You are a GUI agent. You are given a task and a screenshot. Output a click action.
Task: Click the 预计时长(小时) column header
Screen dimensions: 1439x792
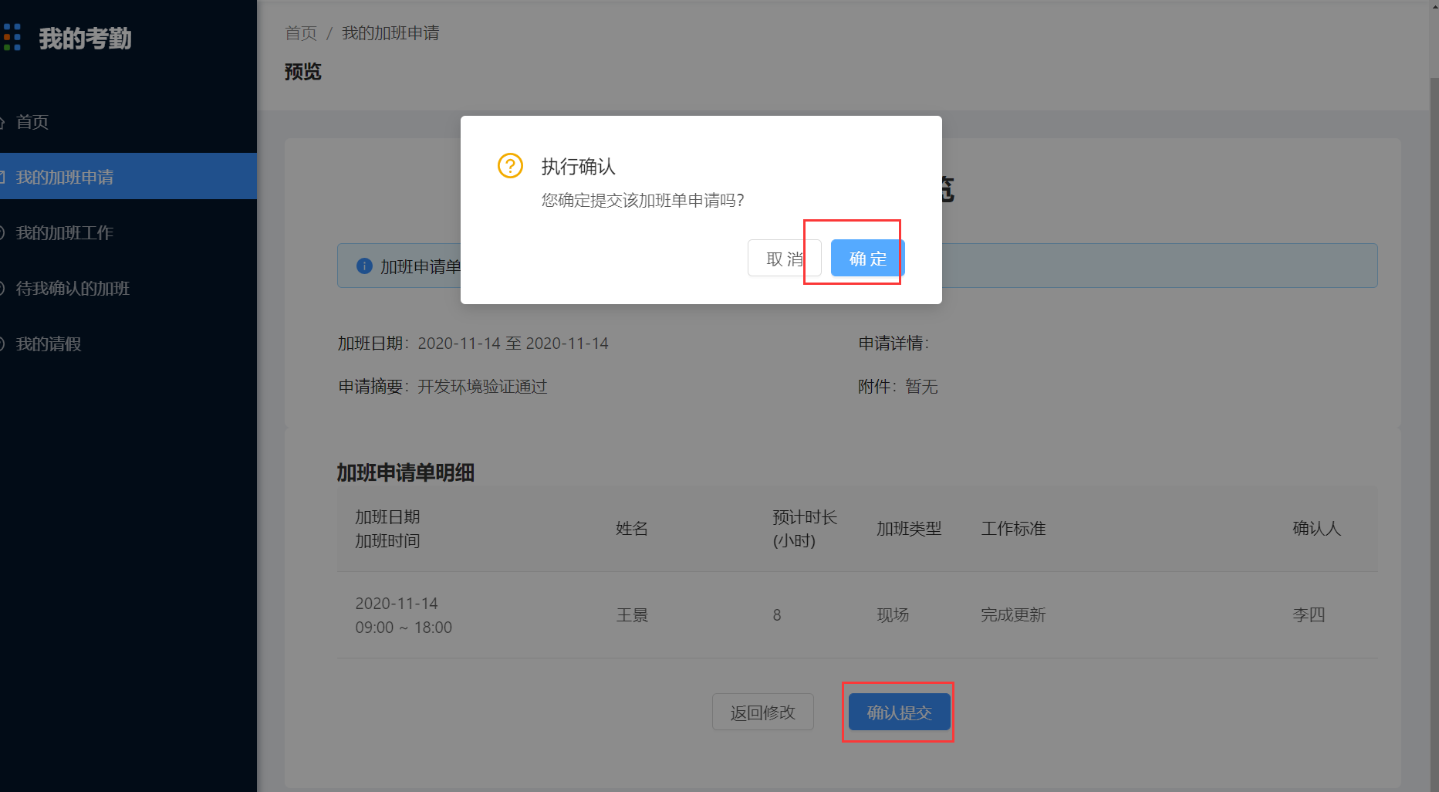point(805,529)
